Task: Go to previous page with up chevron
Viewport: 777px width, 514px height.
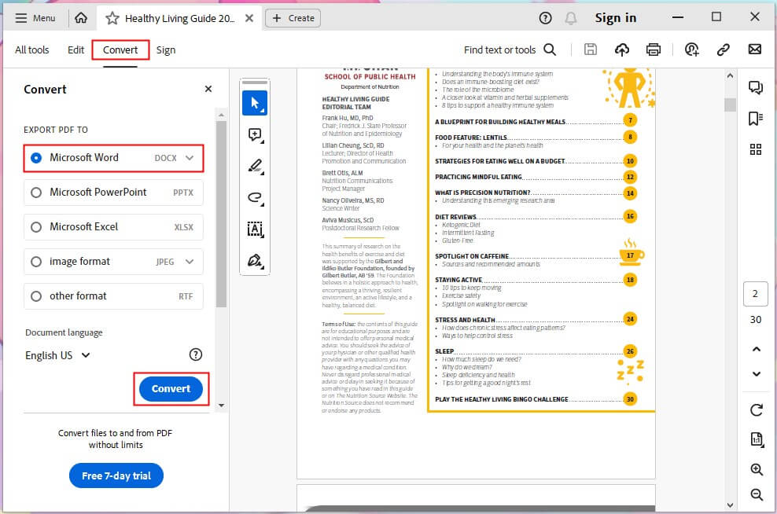Action: click(x=757, y=349)
